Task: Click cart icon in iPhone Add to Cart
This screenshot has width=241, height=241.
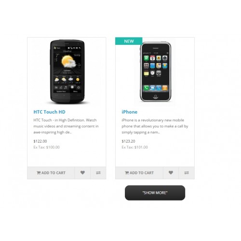Action: point(127,173)
